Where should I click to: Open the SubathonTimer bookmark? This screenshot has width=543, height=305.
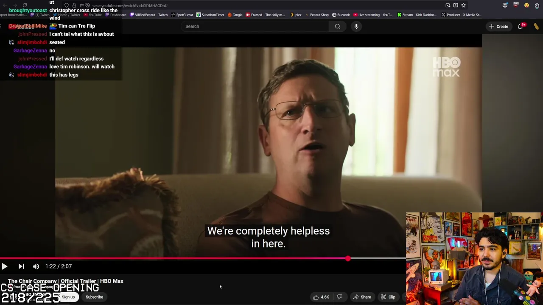coord(210,15)
